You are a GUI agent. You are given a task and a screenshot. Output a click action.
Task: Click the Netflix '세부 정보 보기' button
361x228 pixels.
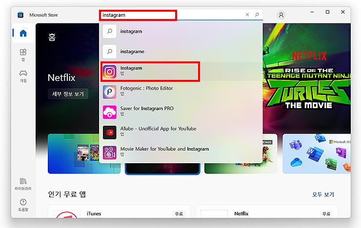click(68, 94)
